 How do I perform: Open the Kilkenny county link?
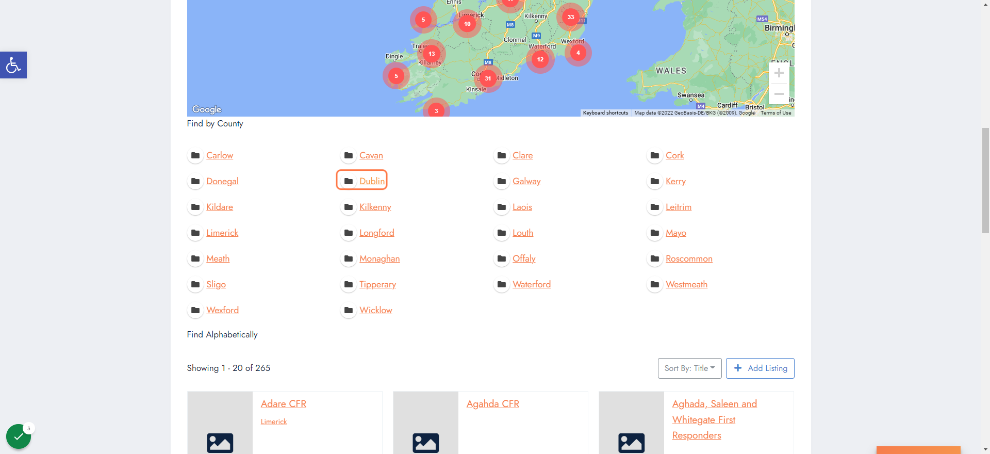375,207
